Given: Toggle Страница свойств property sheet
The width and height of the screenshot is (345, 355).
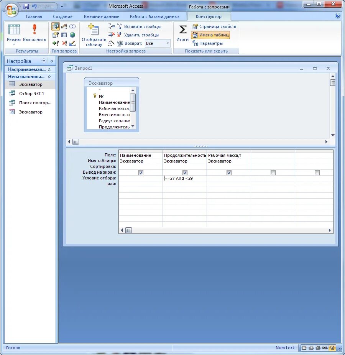Looking at the screenshot, I should click(x=214, y=26).
